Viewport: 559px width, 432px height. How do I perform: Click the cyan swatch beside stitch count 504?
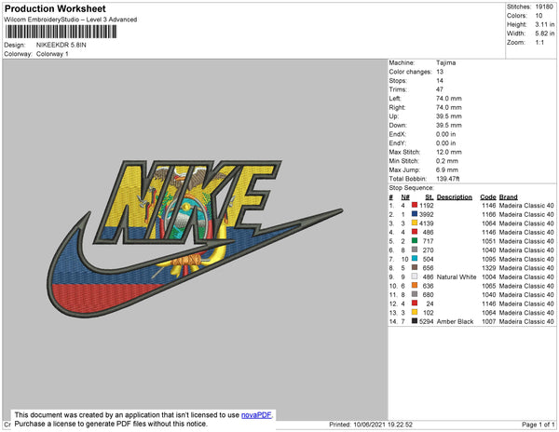coord(415,259)
